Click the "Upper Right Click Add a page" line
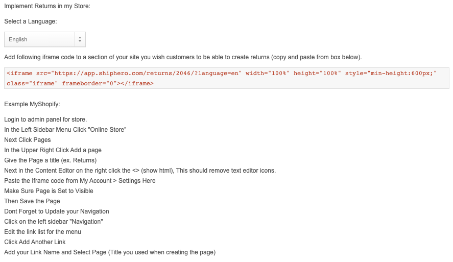The image size is (453, 262). [53, 150]
